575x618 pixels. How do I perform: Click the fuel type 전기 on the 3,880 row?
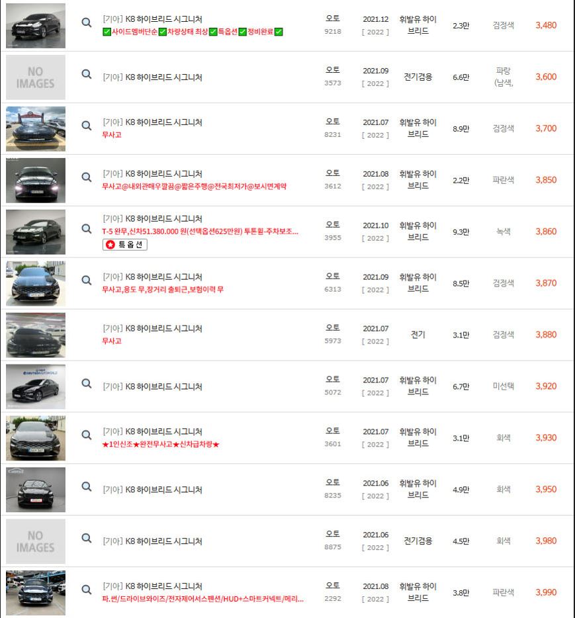coord(418,335)
